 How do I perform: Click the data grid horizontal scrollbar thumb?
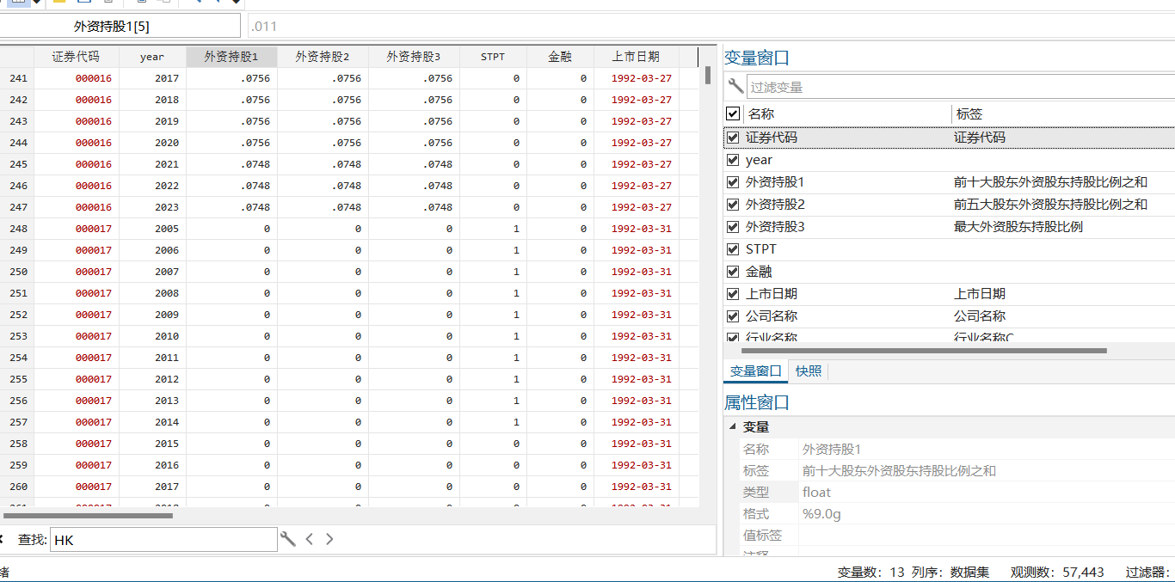(89, 516)
